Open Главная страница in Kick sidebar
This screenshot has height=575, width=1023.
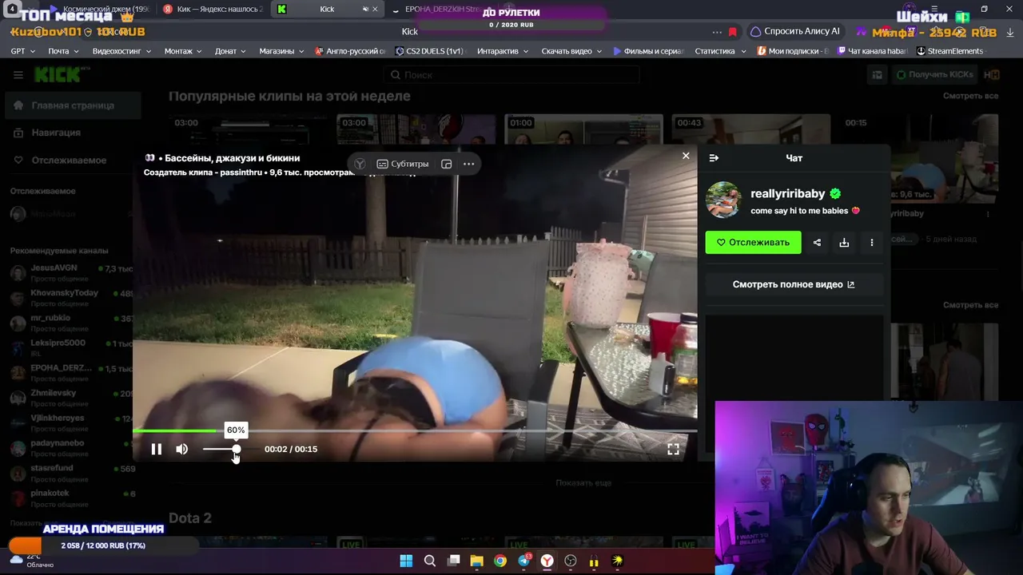point(72,105)
